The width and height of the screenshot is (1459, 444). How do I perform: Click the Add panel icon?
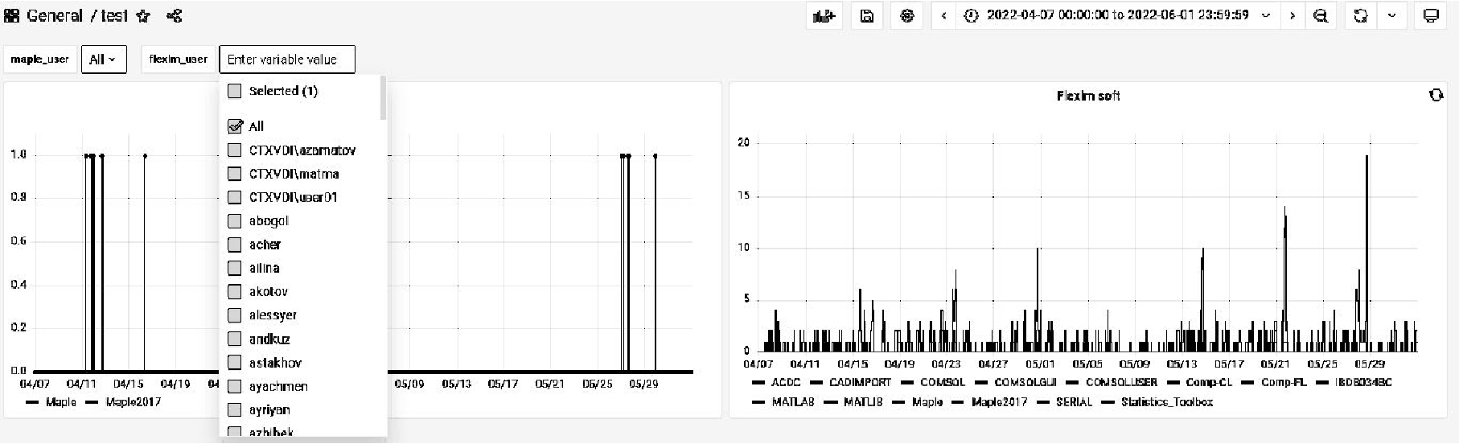824,16
